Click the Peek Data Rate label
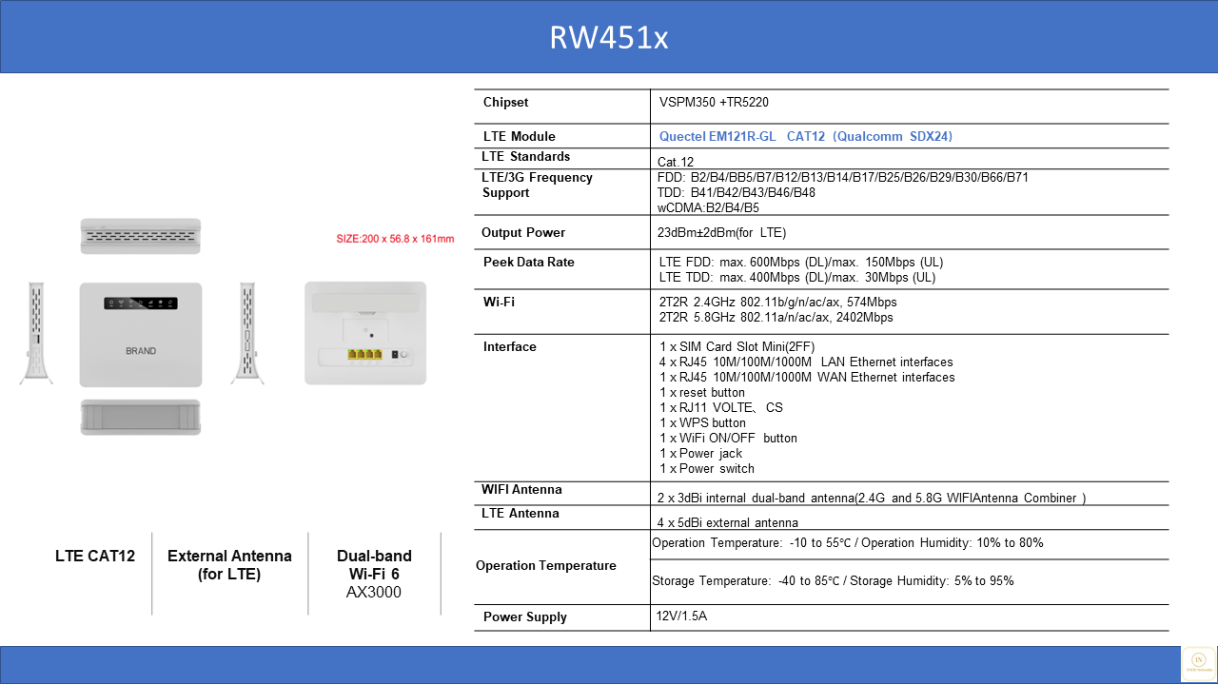The width and height of the screenshot is (1218, 685). (529, 262)
